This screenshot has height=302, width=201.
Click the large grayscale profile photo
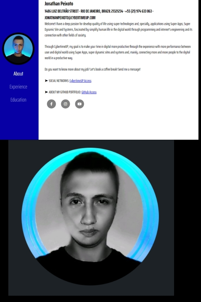tap(90, 217)
